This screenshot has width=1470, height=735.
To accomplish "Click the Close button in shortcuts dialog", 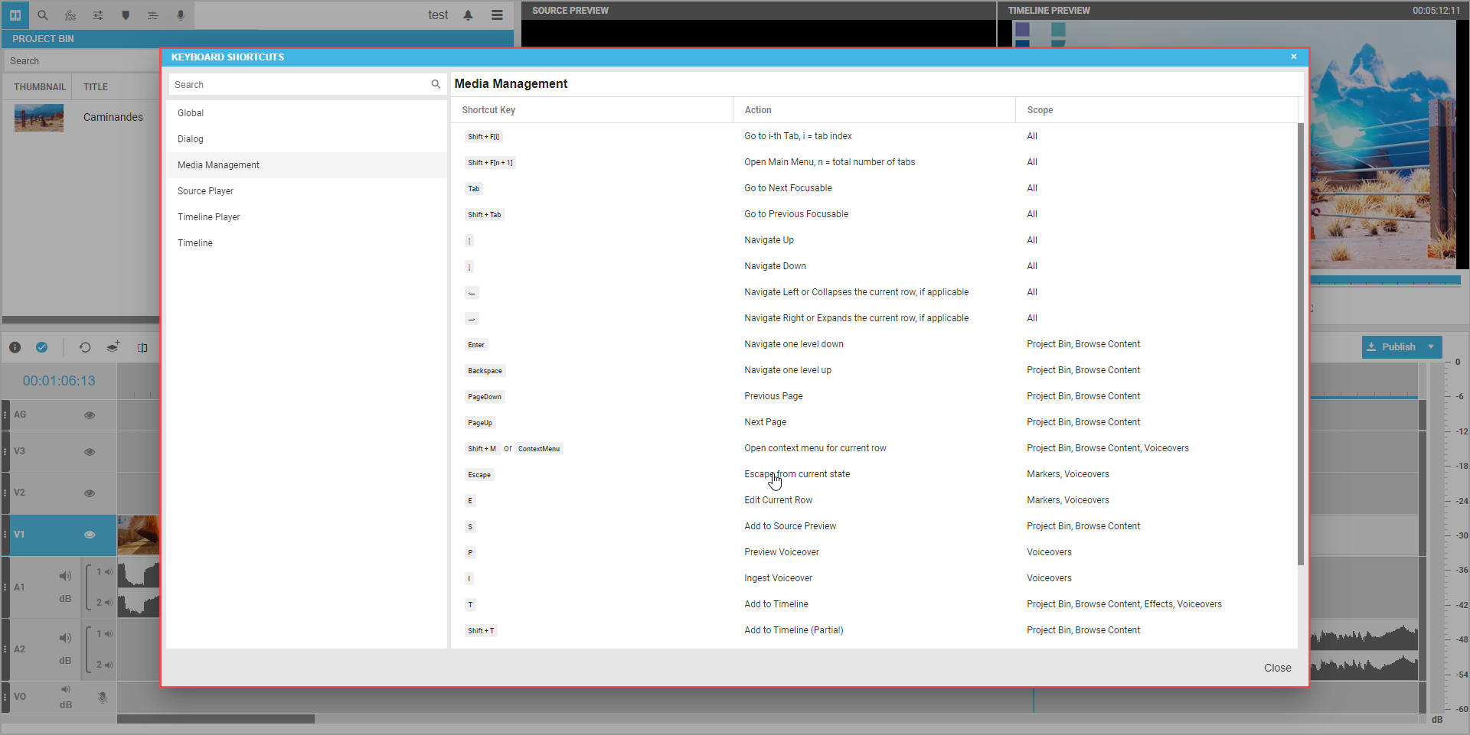I will coord(1277,668).
